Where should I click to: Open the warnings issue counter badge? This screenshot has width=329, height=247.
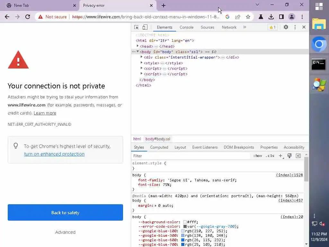click(x=272, y=27)
